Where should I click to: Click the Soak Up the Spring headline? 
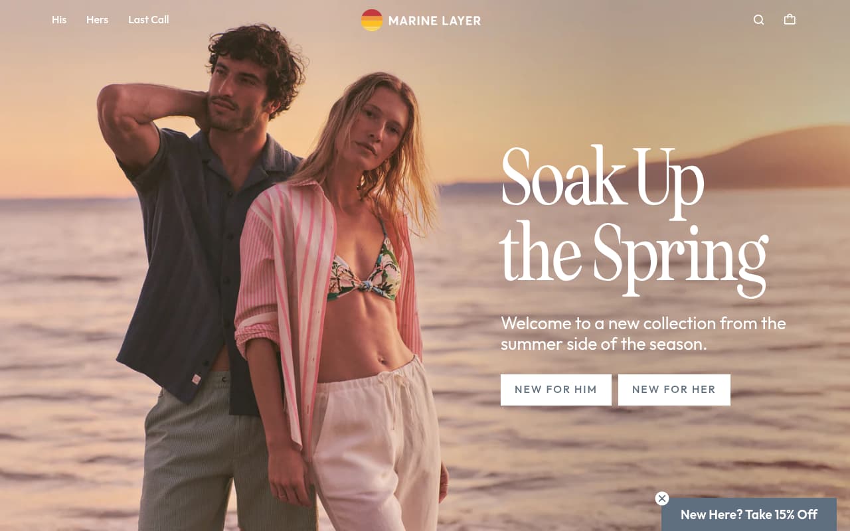click(x=634, y=220)
